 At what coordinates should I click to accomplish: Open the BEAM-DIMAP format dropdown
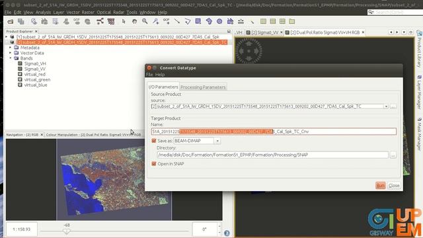(217, 141)
